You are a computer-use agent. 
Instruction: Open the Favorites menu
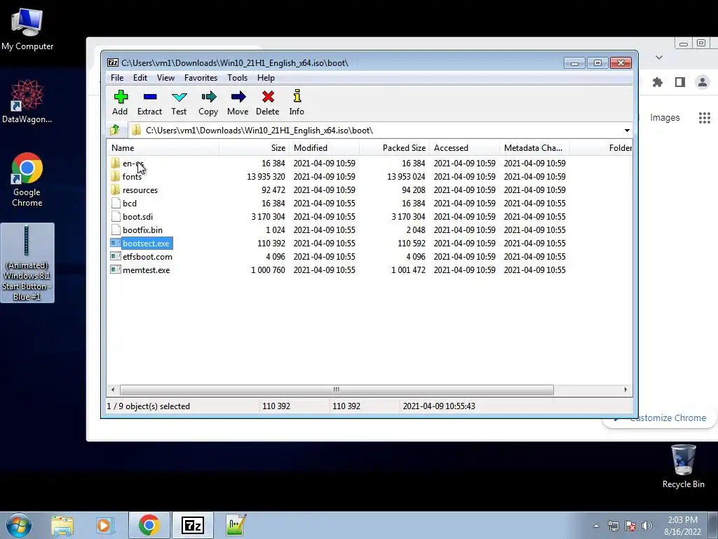click(x=201, y=78)
